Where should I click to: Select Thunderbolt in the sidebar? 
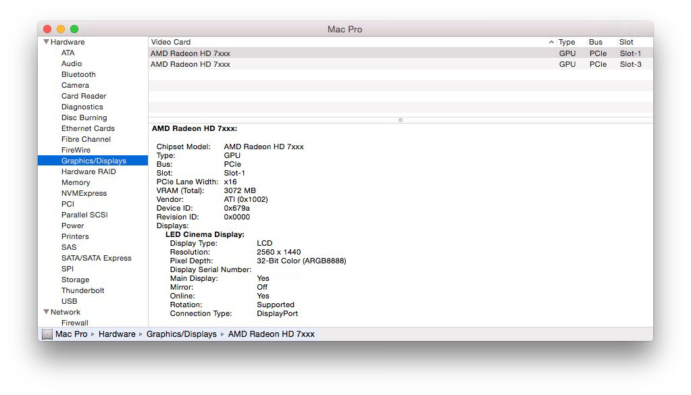[83, 290]
